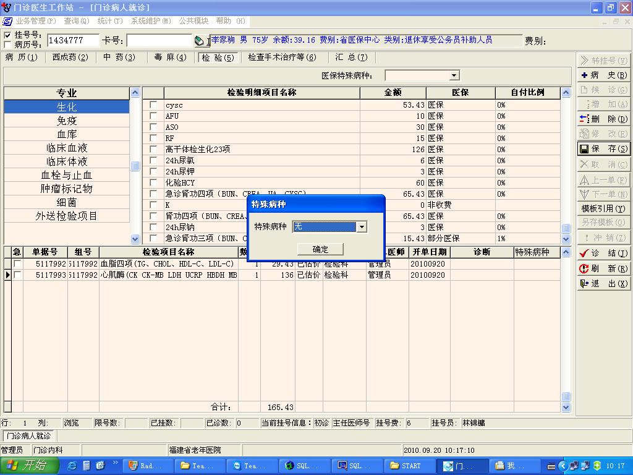Click the orders grid scrollbar thumb

click(x=566, y=396)
